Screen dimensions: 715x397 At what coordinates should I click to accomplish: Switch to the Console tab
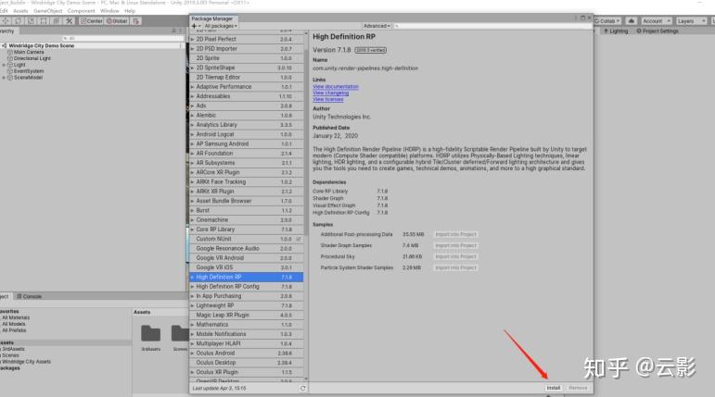click(29, 296)
